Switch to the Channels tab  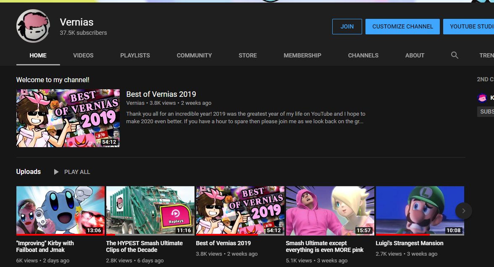[363, 55]
